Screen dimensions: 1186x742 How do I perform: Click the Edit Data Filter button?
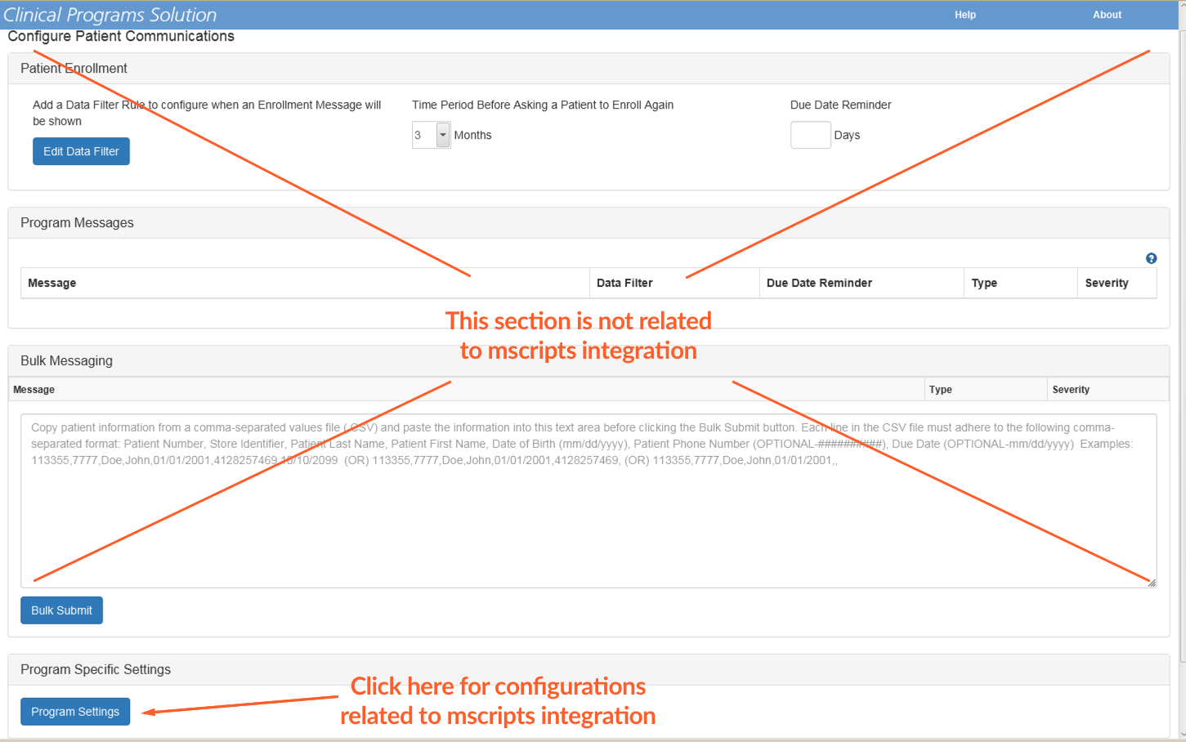(81, 151)
